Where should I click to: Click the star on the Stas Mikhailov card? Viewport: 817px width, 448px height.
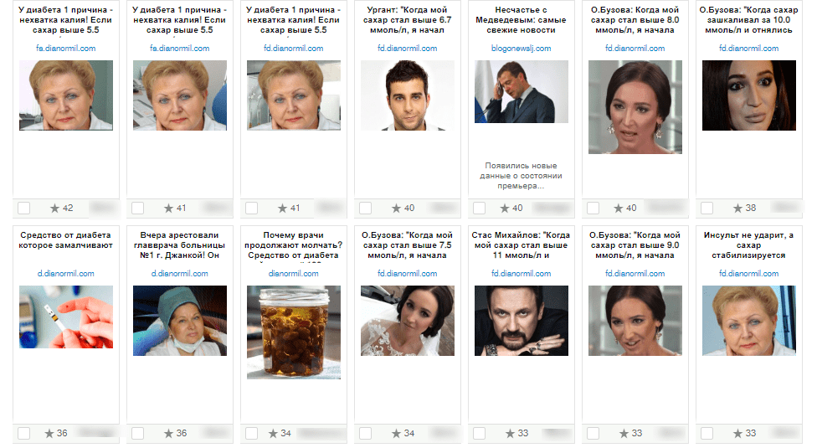click(510, 434)
